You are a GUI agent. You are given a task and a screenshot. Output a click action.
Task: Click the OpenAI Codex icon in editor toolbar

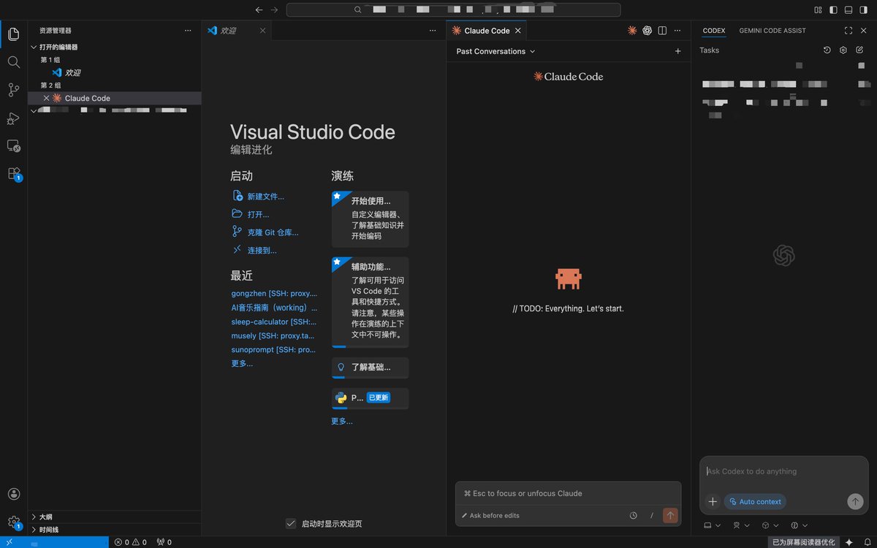(x=647, y=31)
